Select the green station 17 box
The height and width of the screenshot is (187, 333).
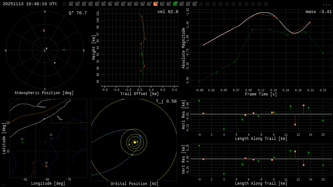point(175,4)
